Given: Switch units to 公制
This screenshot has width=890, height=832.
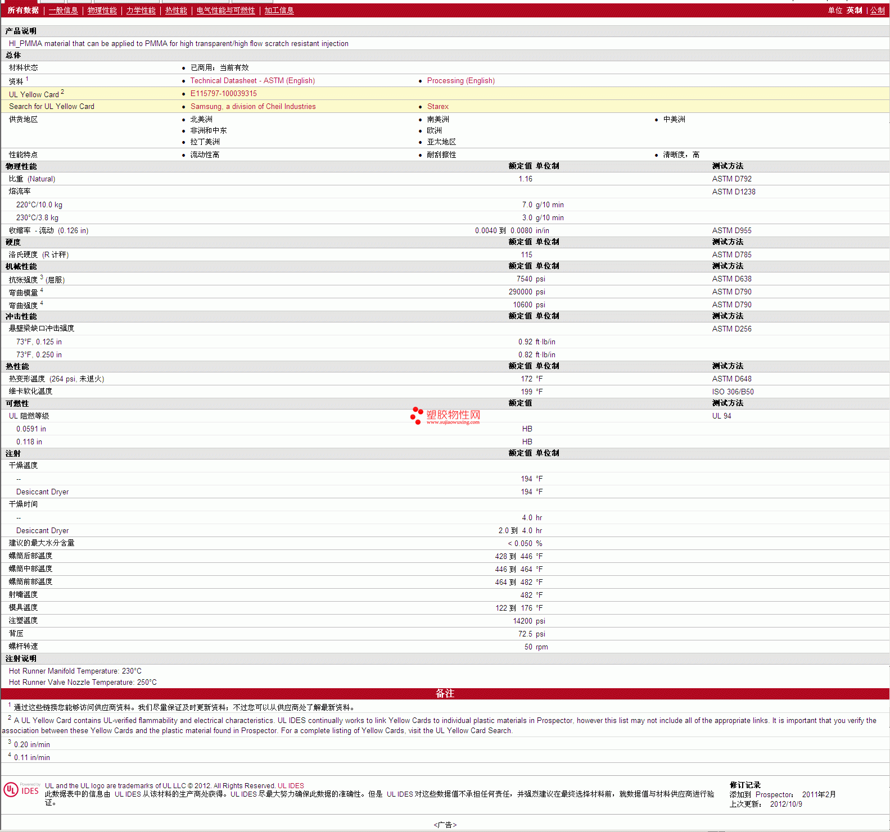Looking at the screenshot, I should 877,10.
